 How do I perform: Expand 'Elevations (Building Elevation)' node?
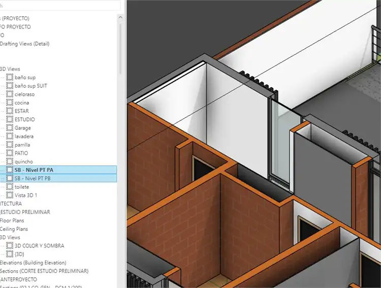(33, 263)
